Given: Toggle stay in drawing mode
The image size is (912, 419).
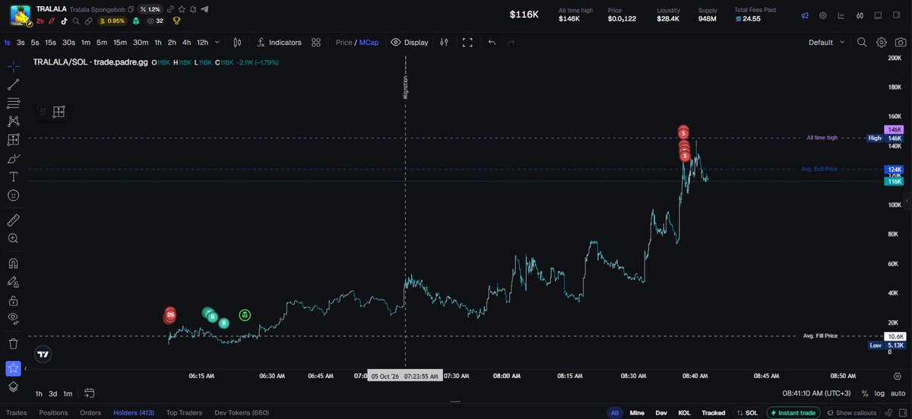Looking at the screenshot, I should pos(13,281).
